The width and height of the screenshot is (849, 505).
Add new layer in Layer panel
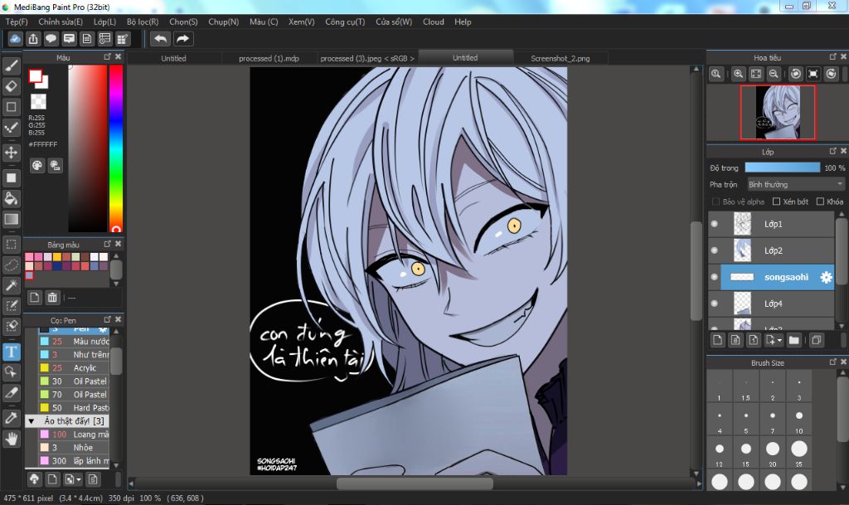pos(717,340)
